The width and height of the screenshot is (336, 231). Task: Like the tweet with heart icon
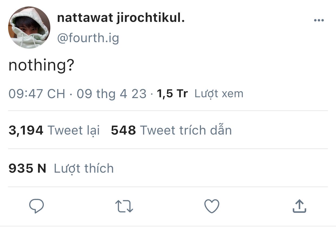point(212,206)
